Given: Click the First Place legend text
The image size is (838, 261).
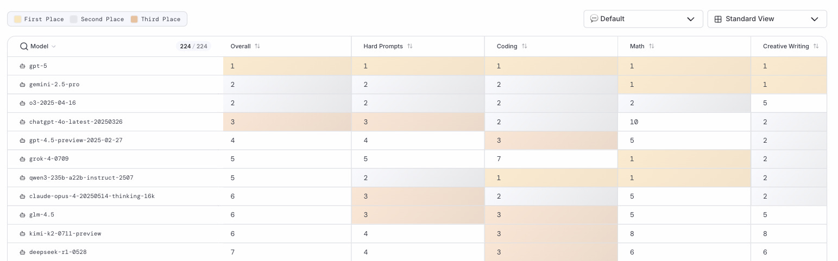Looking at the screenshot, I should [44, 19].
